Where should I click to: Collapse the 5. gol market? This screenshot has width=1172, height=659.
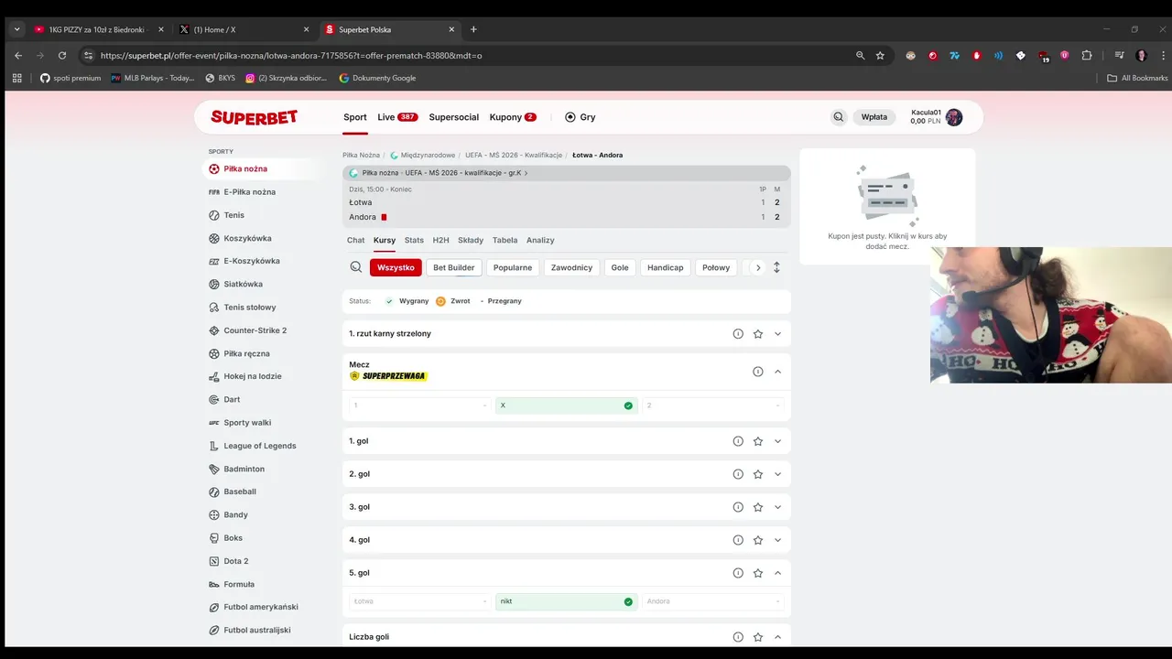point(778,573)
